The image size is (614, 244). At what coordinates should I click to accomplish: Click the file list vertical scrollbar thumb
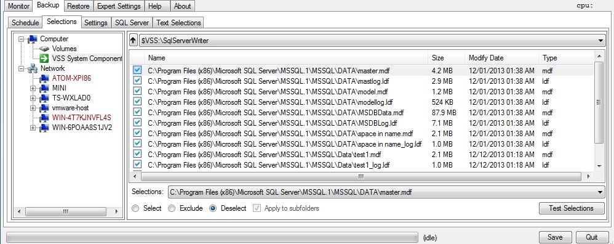pyautogui.click(x=599, y=102)
